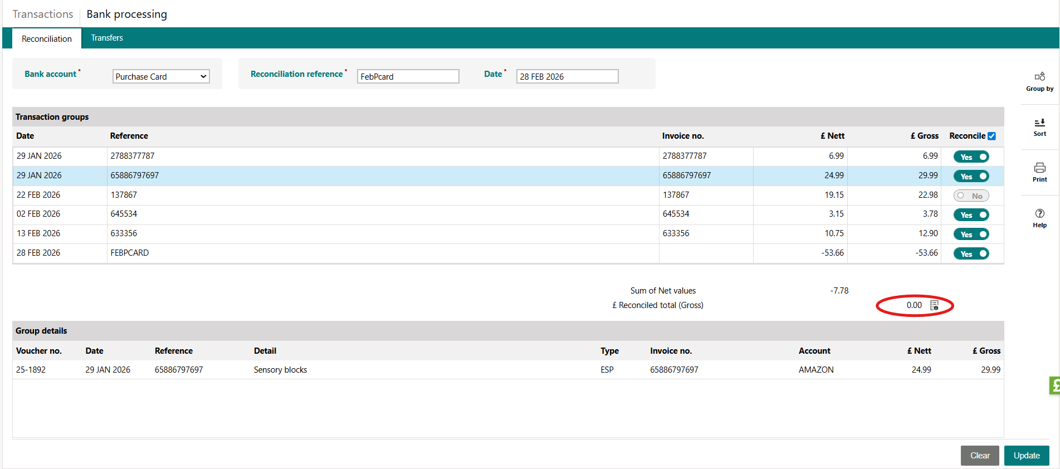Click the reconciled total details icon

(x=935, y=305)
